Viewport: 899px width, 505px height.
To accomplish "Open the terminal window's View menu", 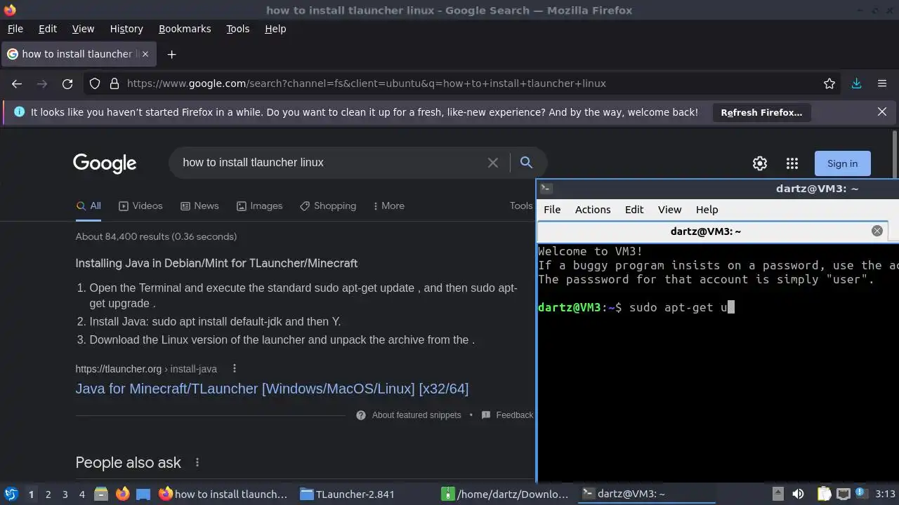I will [669, 210].
